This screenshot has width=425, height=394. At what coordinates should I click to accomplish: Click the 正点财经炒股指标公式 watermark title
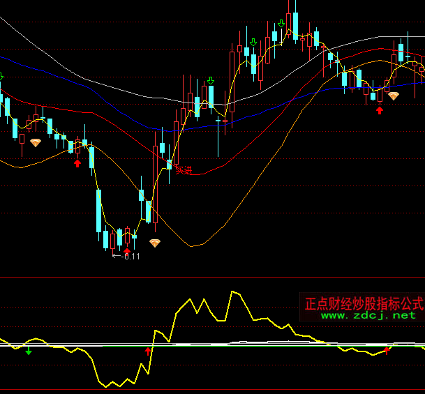coord(364,304)
